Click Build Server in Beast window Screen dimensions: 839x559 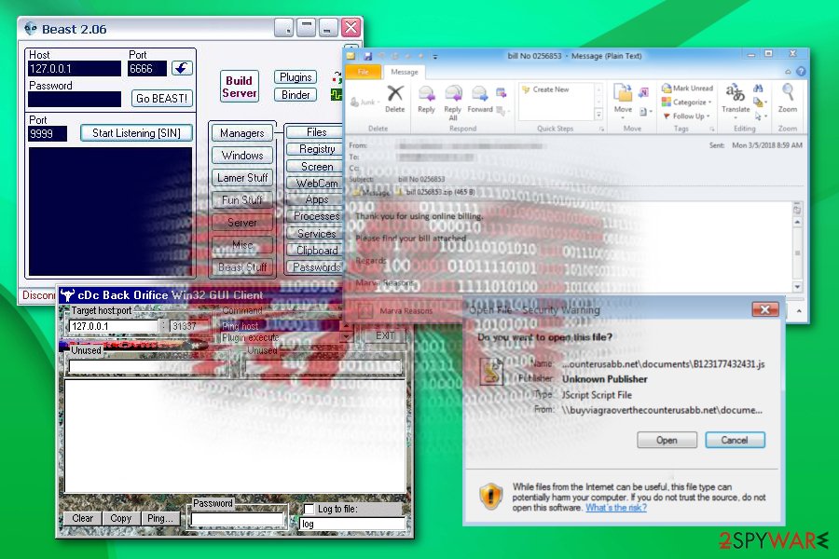click(x=240, y=87)
